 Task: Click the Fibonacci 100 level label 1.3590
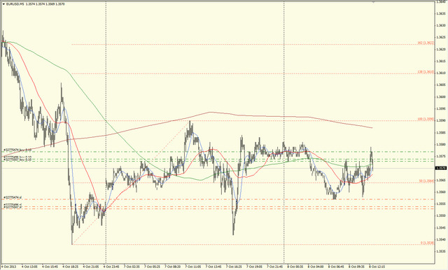426,119
